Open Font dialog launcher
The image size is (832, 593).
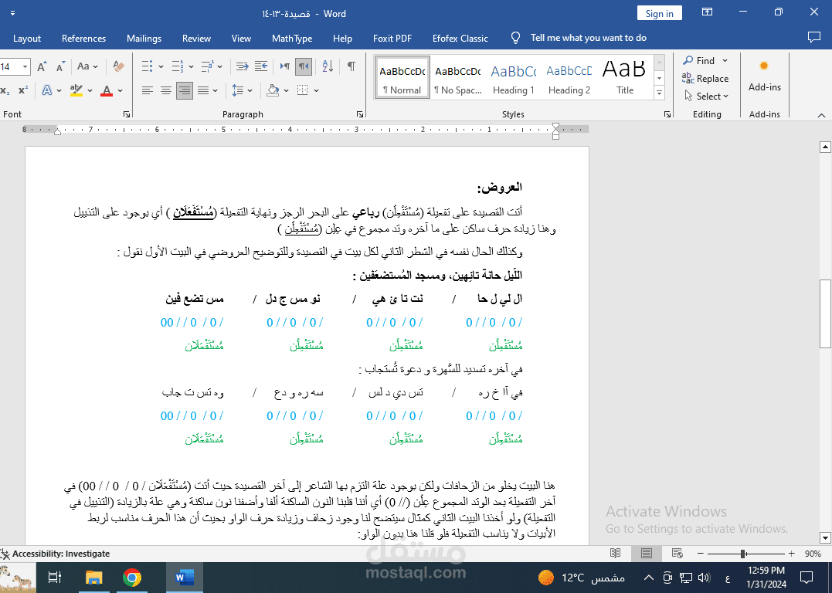click(x=126, y=114)
